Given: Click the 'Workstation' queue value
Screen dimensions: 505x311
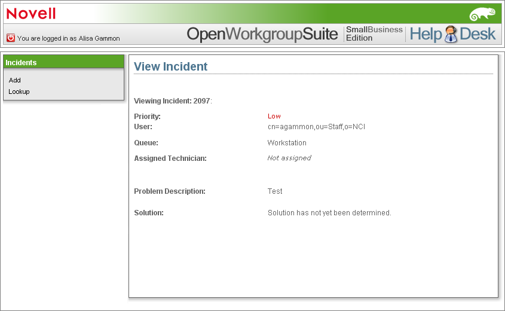Looking at the screenshot, I should [x=287, y=143].
